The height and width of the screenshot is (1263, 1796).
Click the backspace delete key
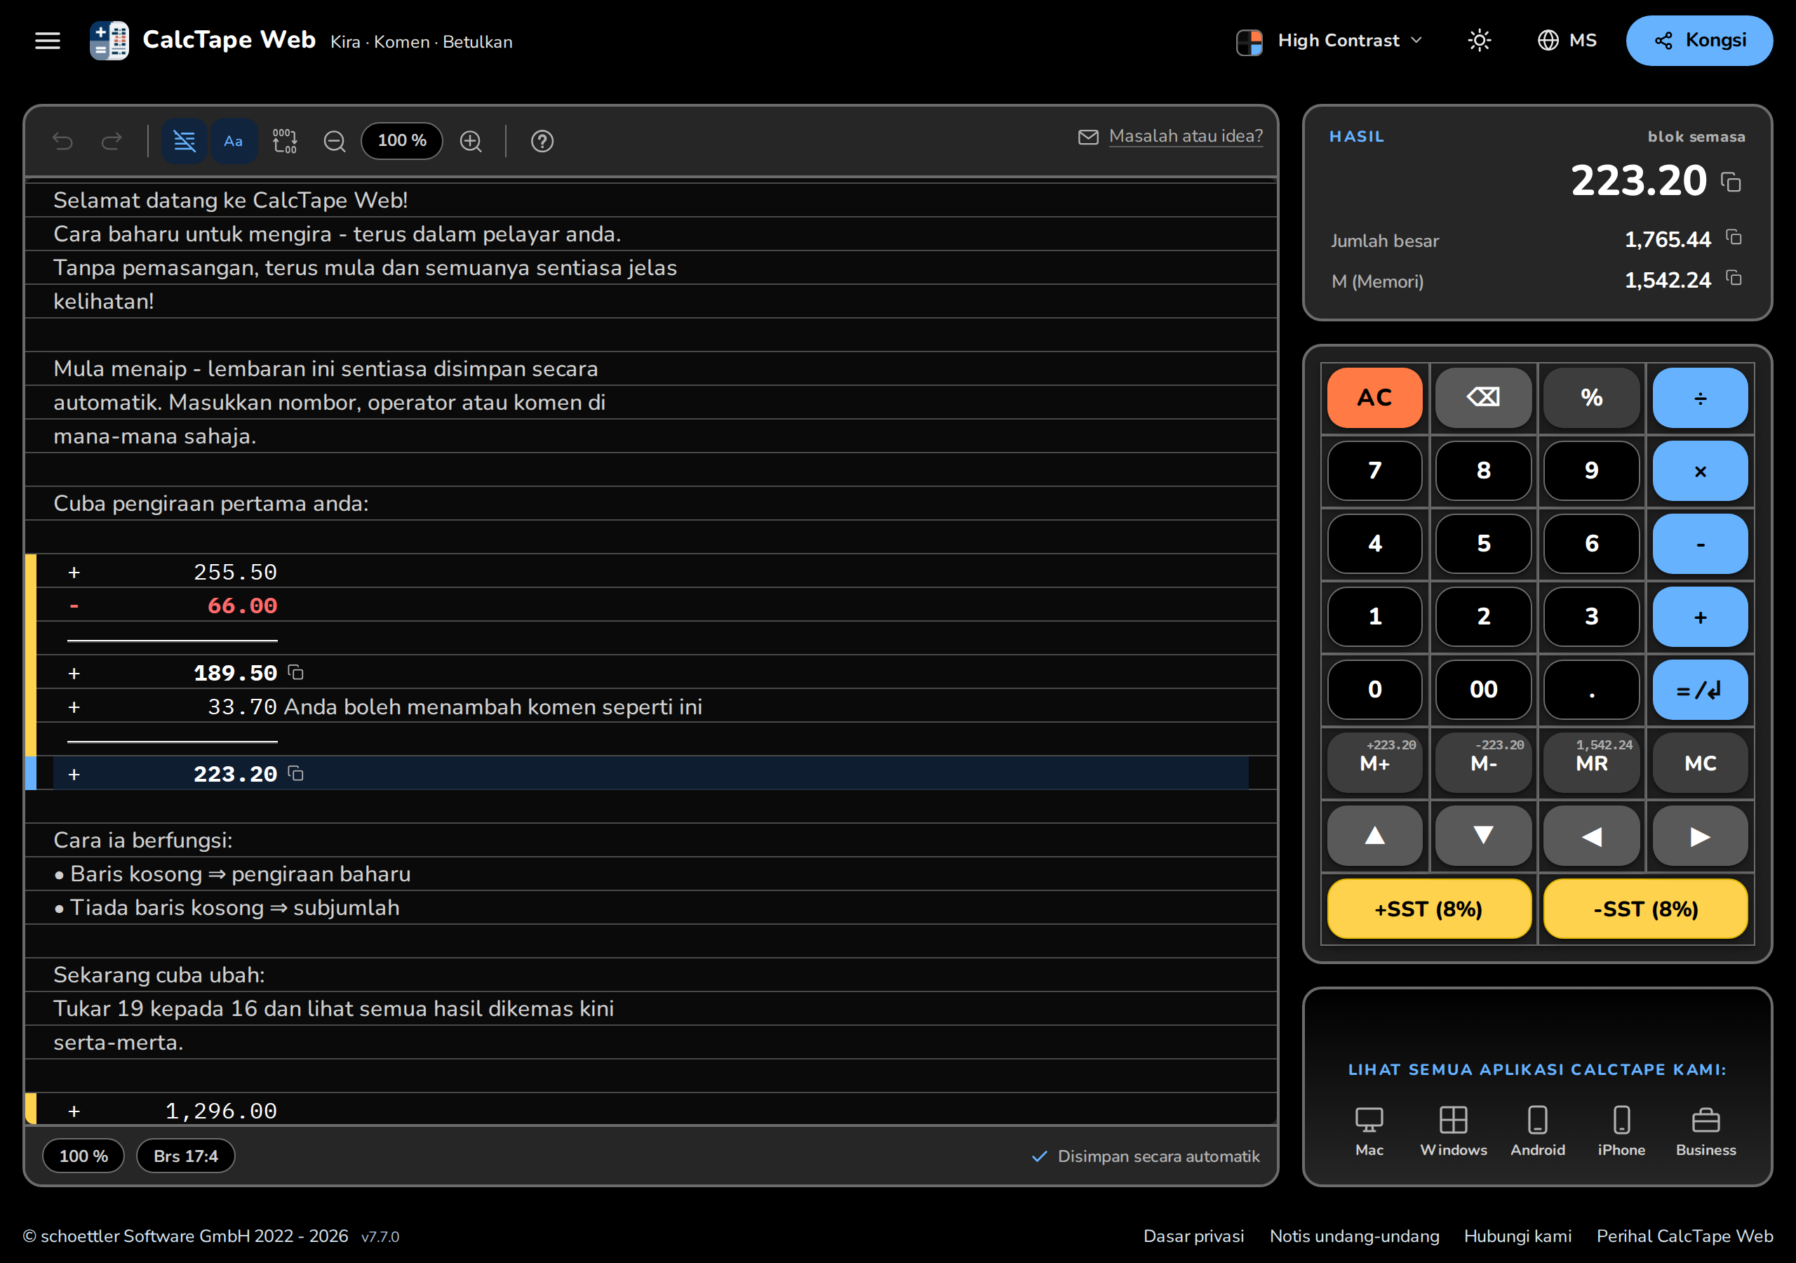(1483, 398)
